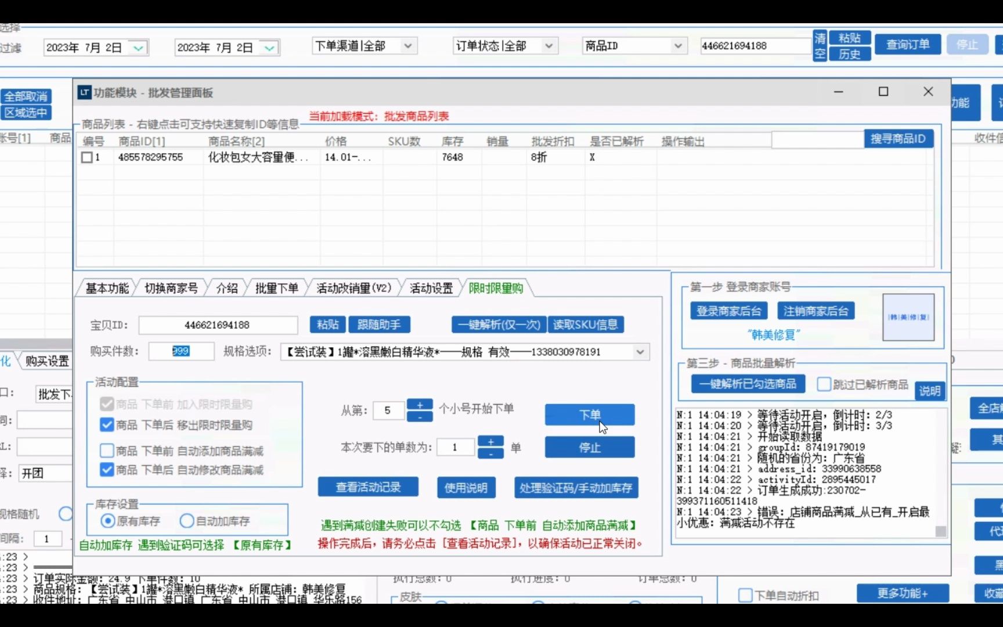The width and height of the screenshot is (1003, 627).
Task: Click 查询订单 in main window
Action: pyautogui.click(x=908, y=44)
